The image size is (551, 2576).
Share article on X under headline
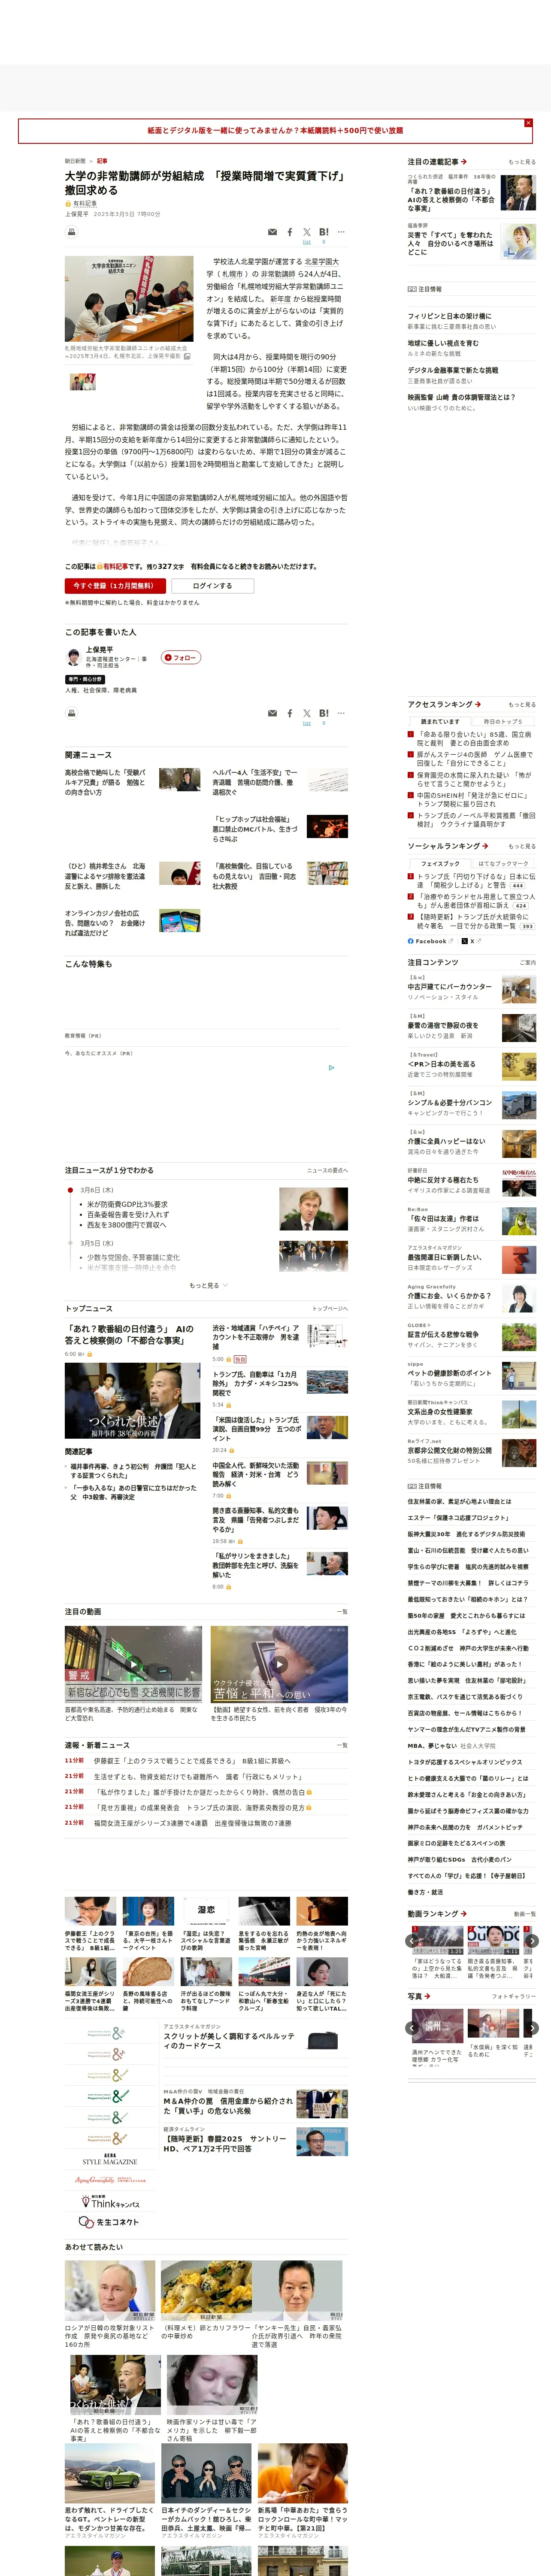[x=307, y=232]
